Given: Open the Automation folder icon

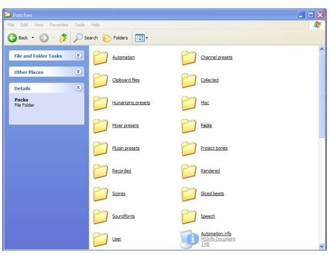Looking at the screenshot, I should coord(100,57).
